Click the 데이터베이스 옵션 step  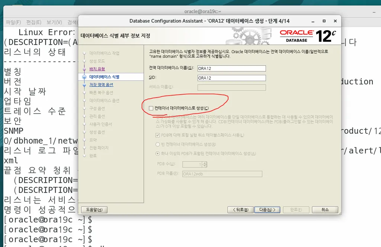tap(104, 100)
